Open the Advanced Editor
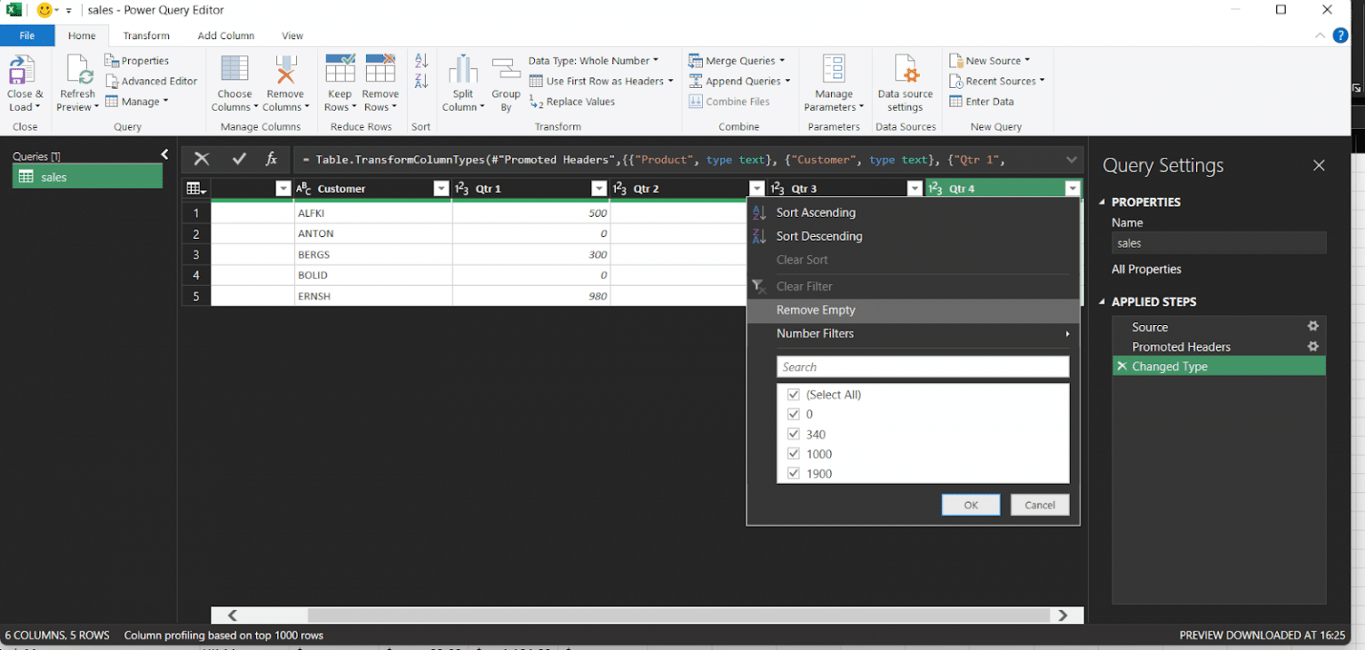 pos(152,80)
